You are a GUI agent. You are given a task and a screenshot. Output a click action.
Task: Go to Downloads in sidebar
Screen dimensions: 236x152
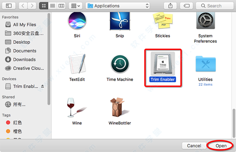(20, 60)
